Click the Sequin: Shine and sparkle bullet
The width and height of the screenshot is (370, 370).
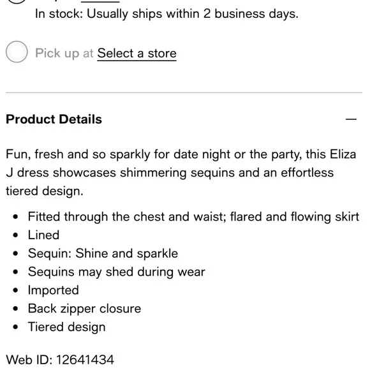[x=103, y=253]
